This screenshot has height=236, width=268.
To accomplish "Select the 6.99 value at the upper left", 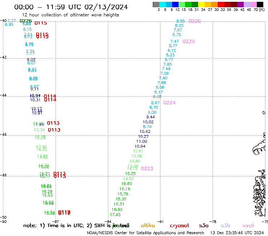I will point(9,24).
